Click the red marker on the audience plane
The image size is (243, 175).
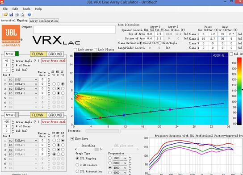pyautogui.click(x=100, y=118)
